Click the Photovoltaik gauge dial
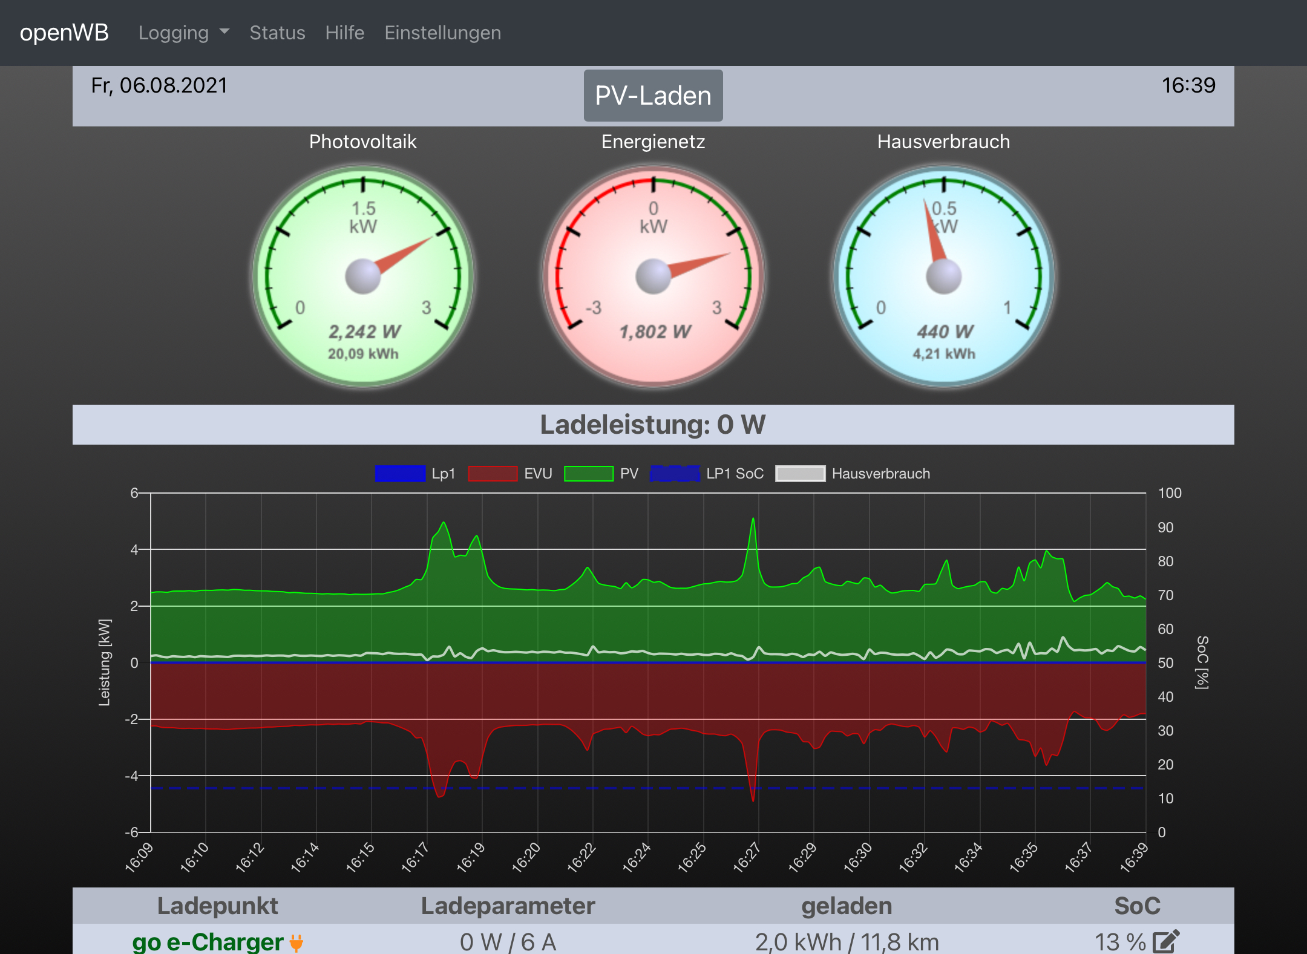Screen dimensions: 1307x954 tap(363, 276)
